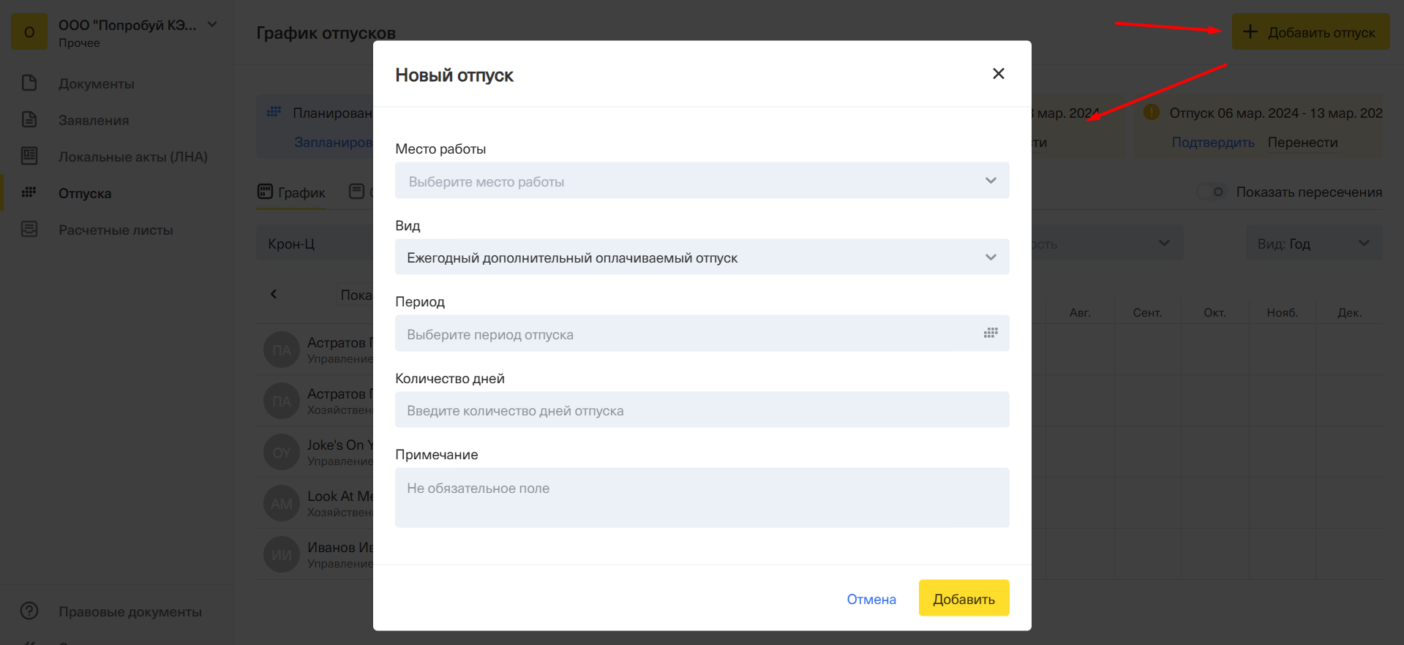Image resolution: width=1404 pixels, height=645 pixels.
Task: Toggle Показать пересечения switch
Action: pyautogui.click(x=1212, y=192)
